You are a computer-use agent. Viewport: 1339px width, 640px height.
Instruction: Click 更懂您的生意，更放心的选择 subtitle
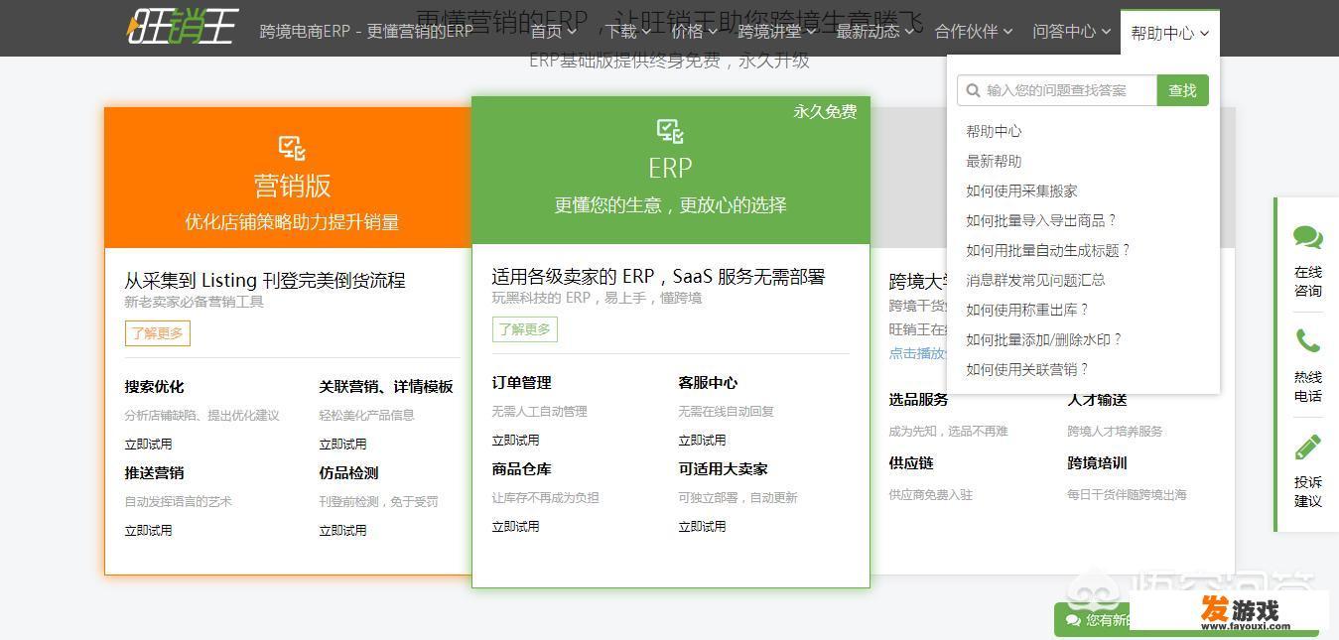[x=670, y=205]
